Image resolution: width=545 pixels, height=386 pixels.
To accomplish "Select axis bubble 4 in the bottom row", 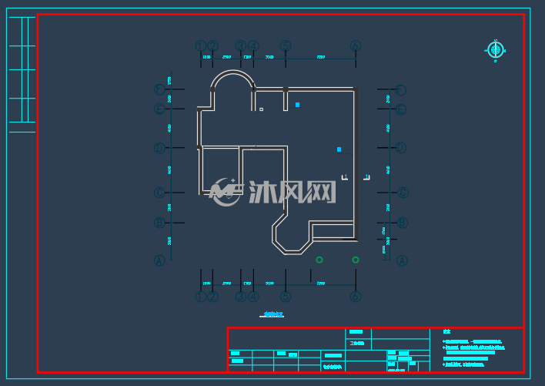I will [253, 297].
